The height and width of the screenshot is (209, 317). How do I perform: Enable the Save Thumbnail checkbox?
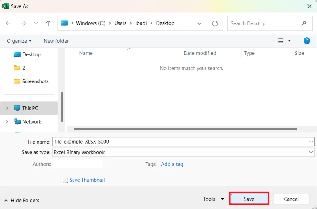click(65, 180)
